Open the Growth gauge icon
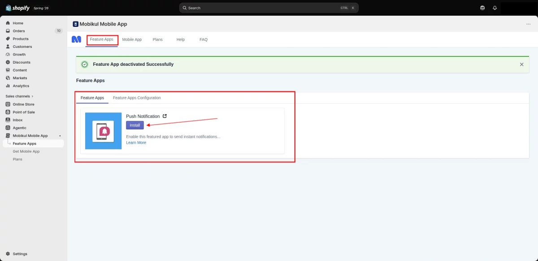The height and width of the screenshot is (261, 538). tap(8, 55)
